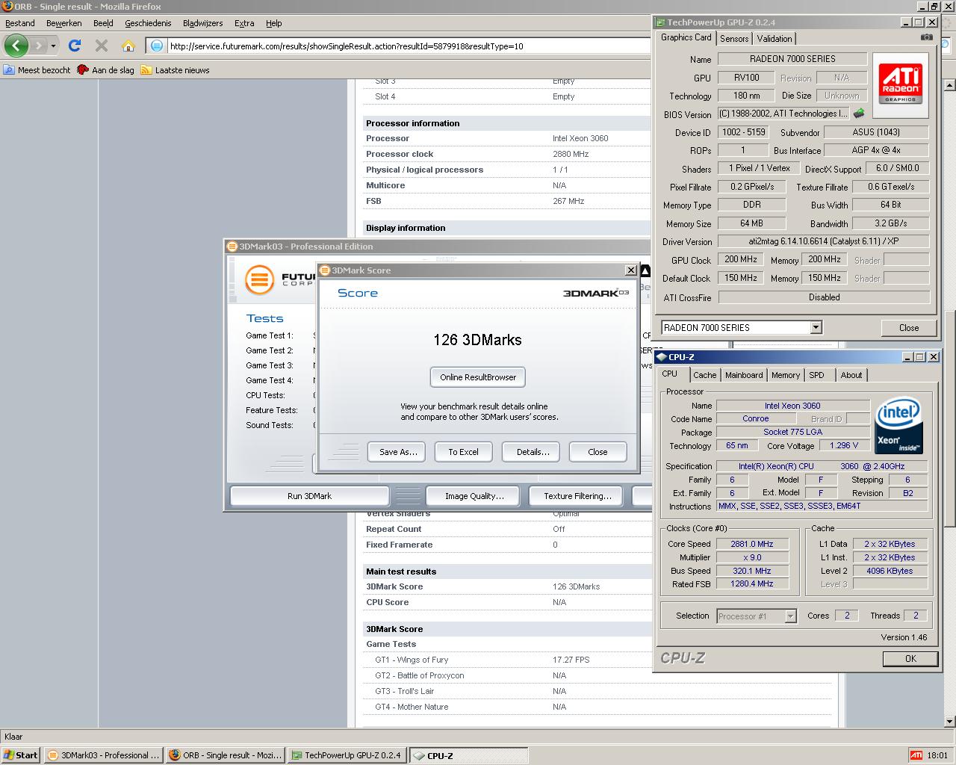The image size is (956, 765).
Task: Open the Geschiedenis menu
Action: [148, 23]
